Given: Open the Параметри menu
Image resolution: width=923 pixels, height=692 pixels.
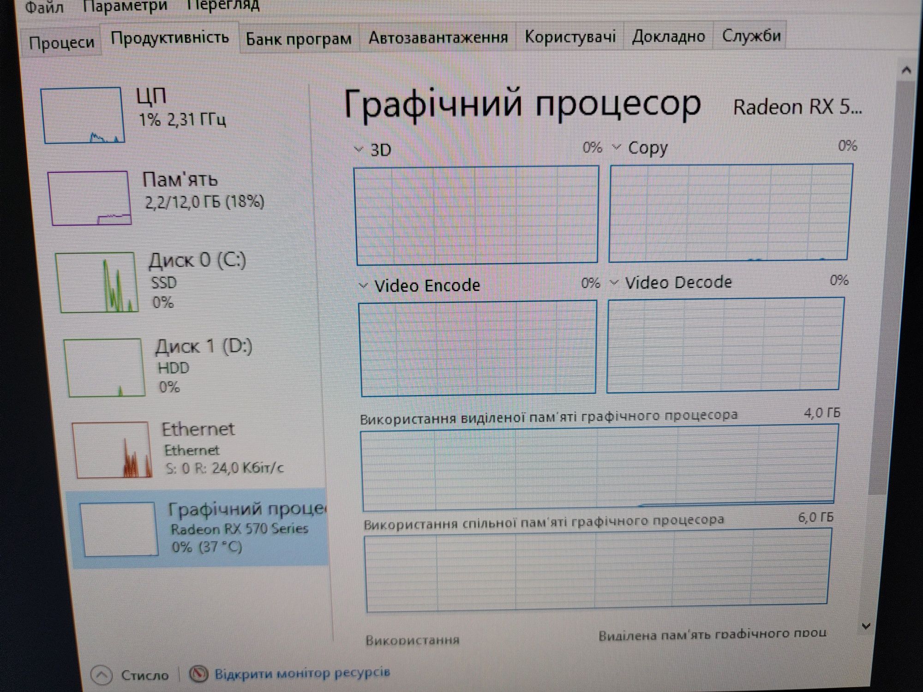Looking at the screenshot, I should coord(125,6).
